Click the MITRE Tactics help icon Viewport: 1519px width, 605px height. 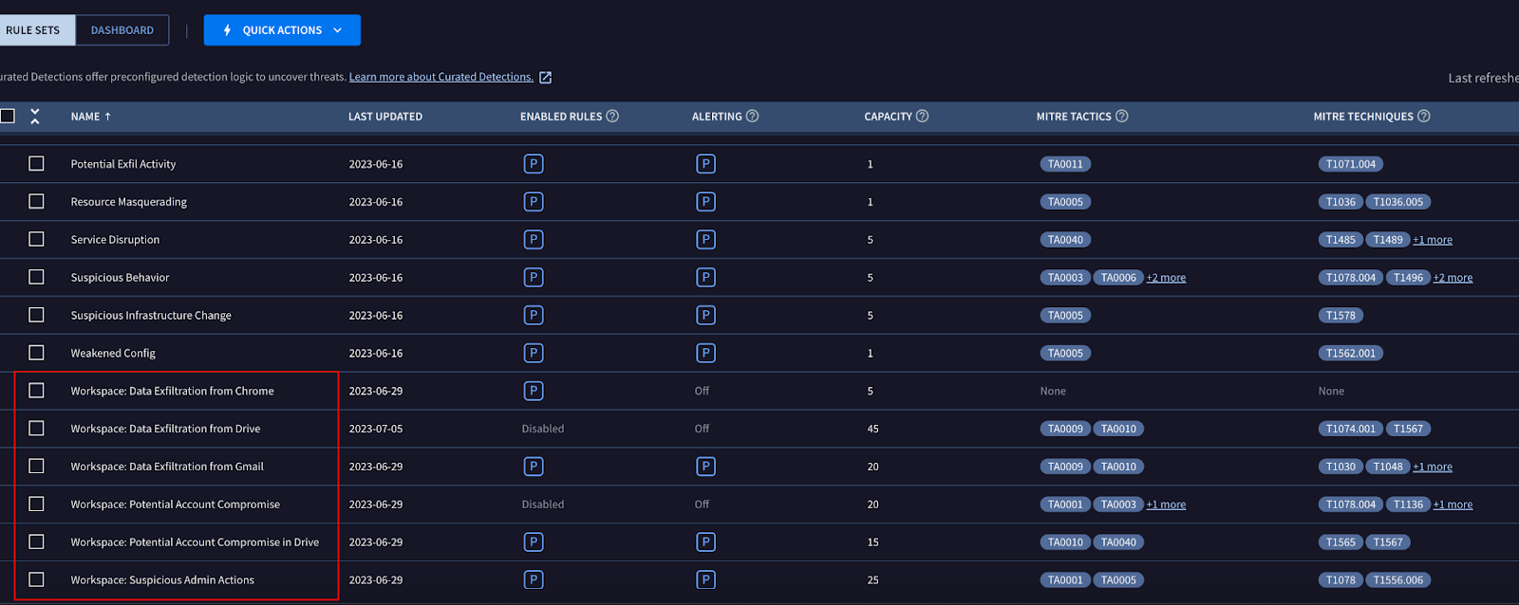click(x=1121, y=116)
